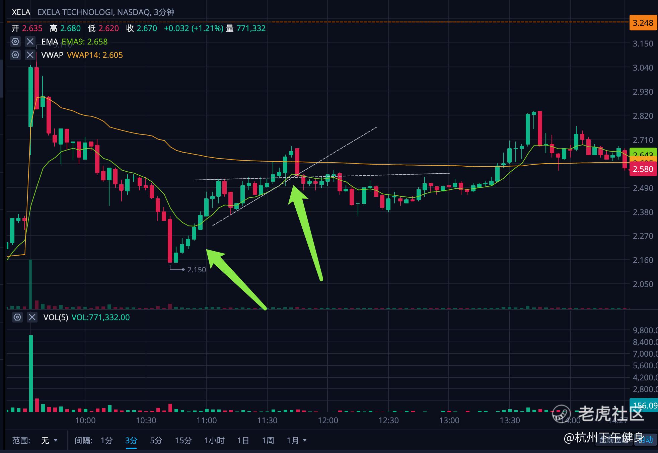Open VWAP indicator settings gear
658x453 pixels.
tap(15, 55)
